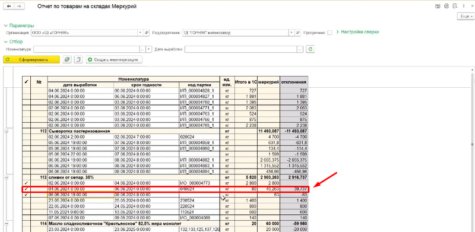
Task: Click the green refresh button next to Дата выработки
Action: pos(309,49)
